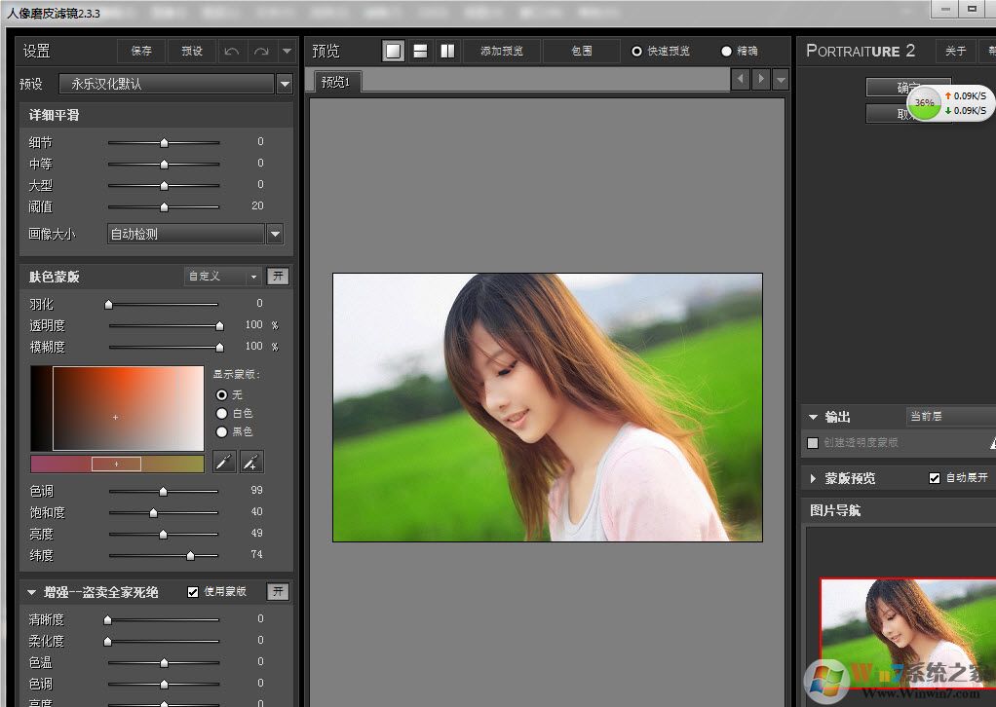This screenshot has height=707, width=996.
Task: Select the vertical split preview layout icon
Action: 446,50
